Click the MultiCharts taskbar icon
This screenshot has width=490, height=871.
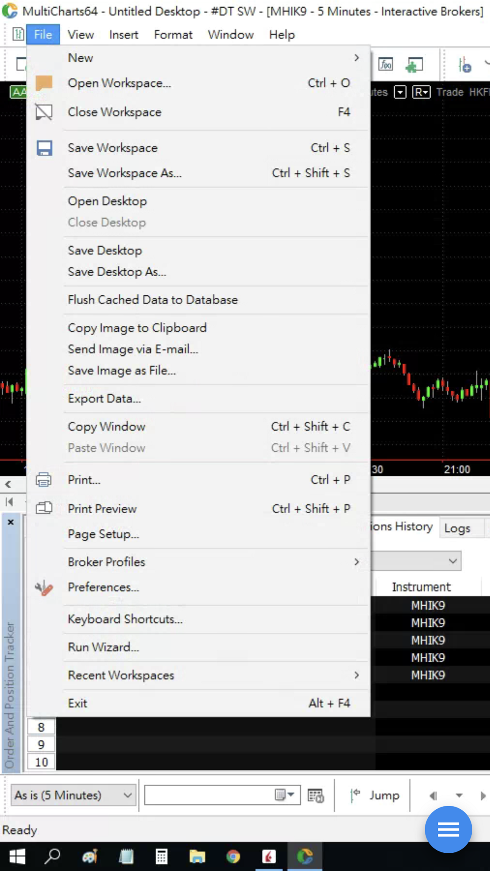click(x=305, y=856)
